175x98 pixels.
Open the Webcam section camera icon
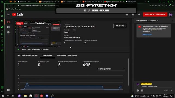[8, 27]
